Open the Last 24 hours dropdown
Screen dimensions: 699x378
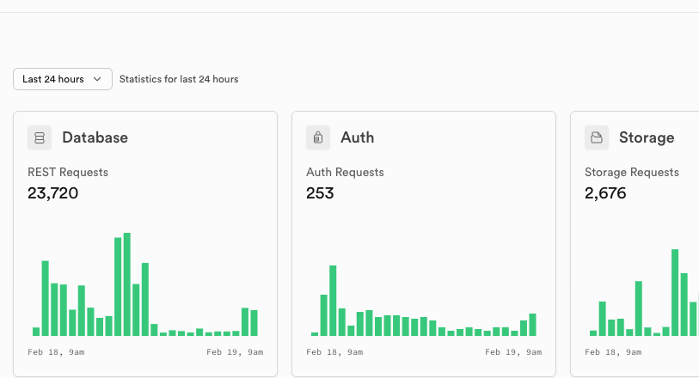[63, 79]
